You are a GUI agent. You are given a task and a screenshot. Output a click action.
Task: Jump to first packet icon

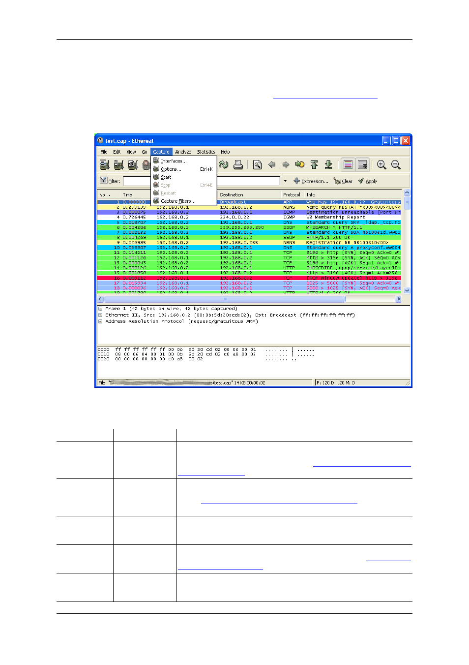pyautogui.click(x=314, y=165)
